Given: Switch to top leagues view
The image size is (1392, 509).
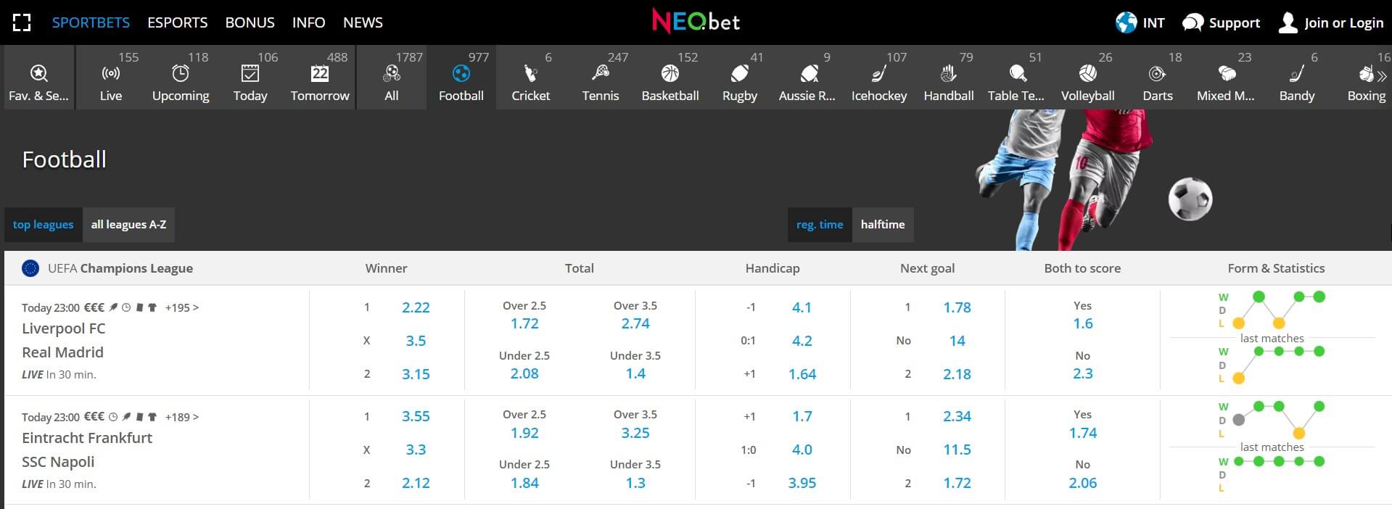Looking at the screenshot, I should point(43,225).
